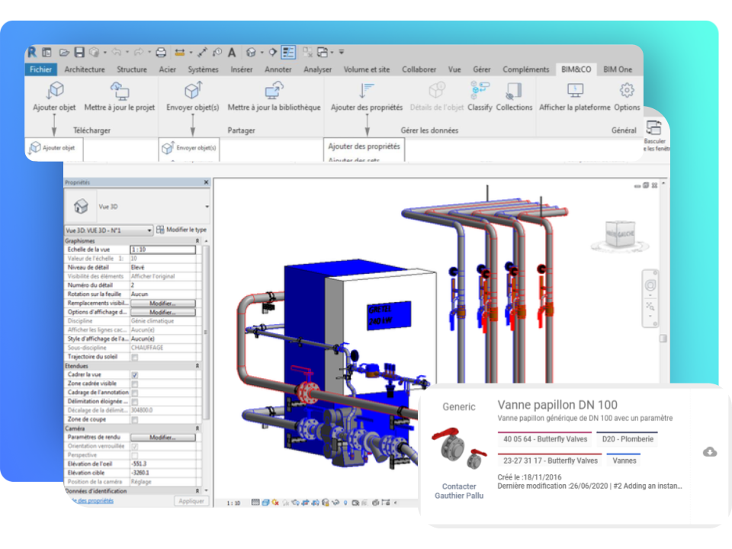Viewport: 732px width, 549px height.
Task: Click the Appliquer button
Action: (191, 501)
